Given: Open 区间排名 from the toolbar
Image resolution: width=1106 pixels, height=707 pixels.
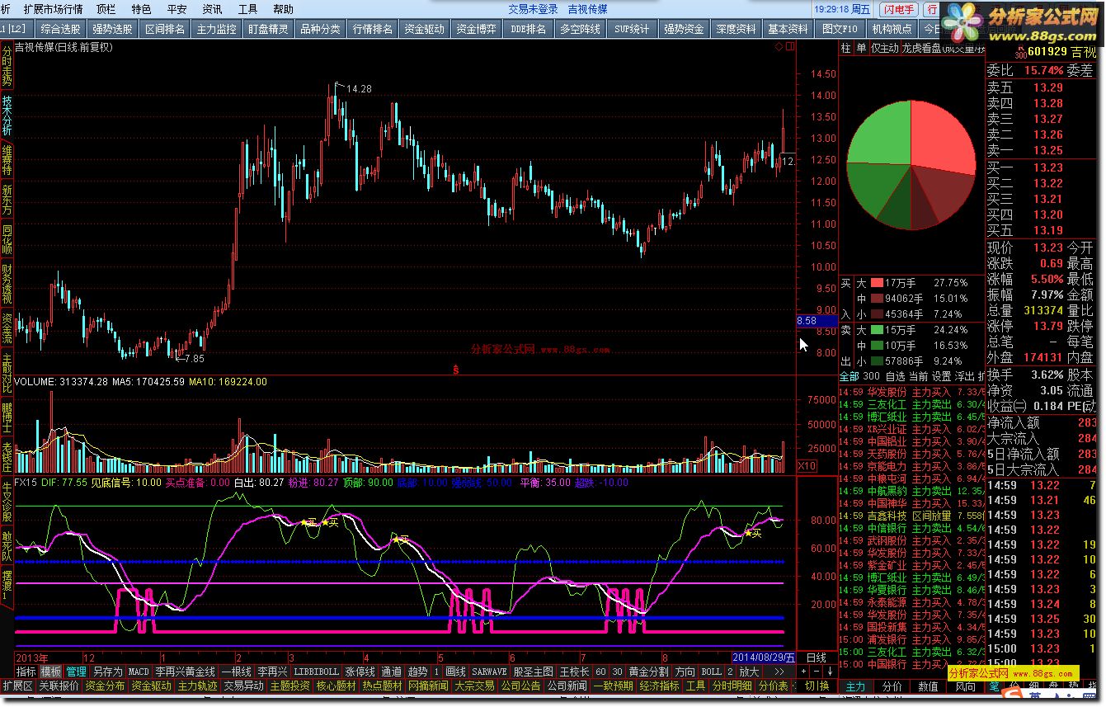Looking at the screenshot, I should pyautogui.click(x=165, y=29).
